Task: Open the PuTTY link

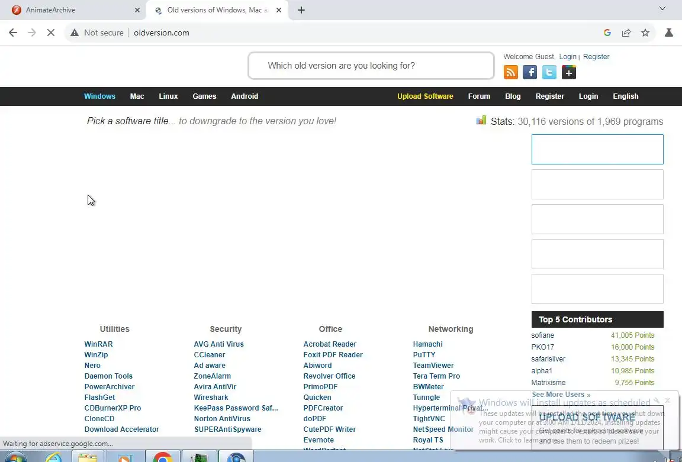Action: coord(424,355)
